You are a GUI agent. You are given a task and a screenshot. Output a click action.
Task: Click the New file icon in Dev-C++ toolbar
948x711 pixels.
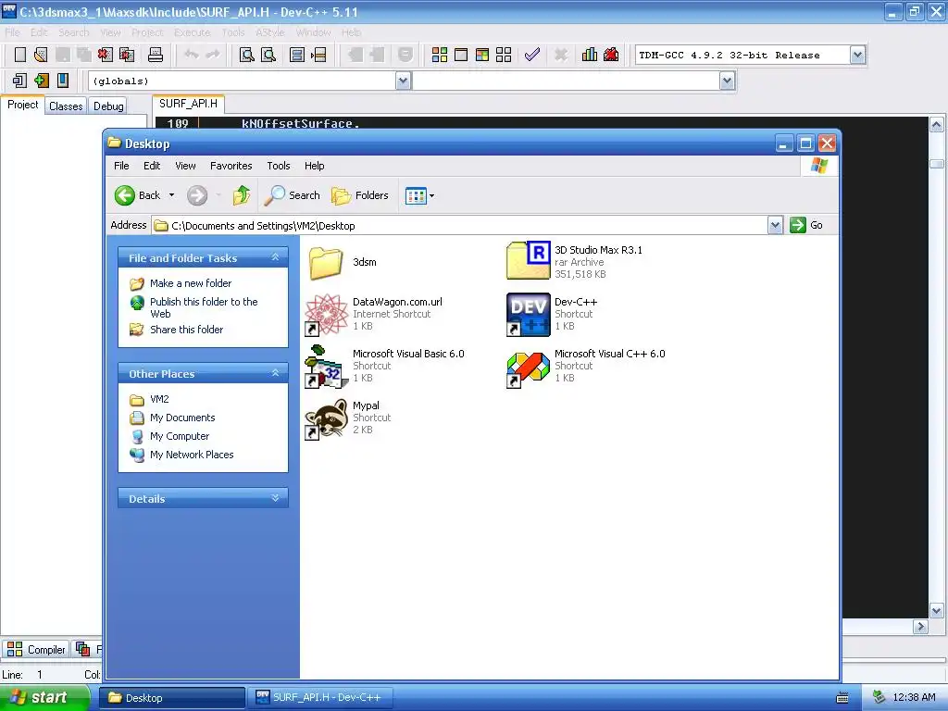click(20, 55)
